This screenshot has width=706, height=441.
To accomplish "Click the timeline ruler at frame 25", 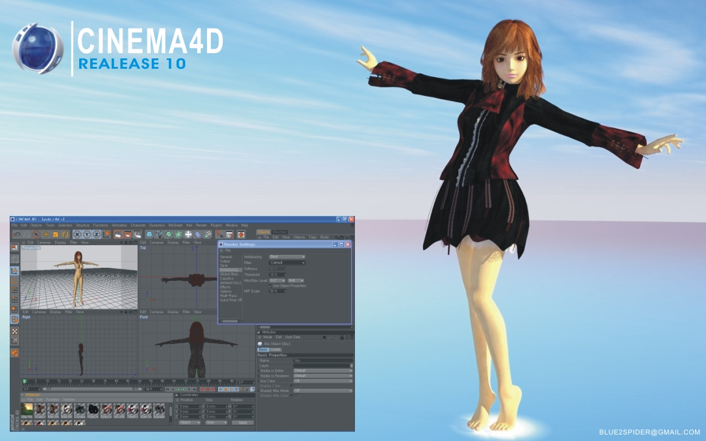I will [82, 381].
